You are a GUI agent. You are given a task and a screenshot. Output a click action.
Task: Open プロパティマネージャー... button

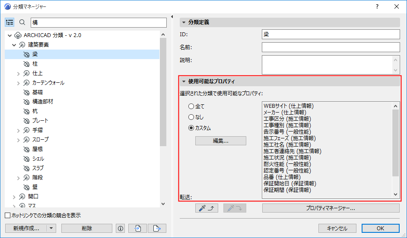[x=331, y=208]
